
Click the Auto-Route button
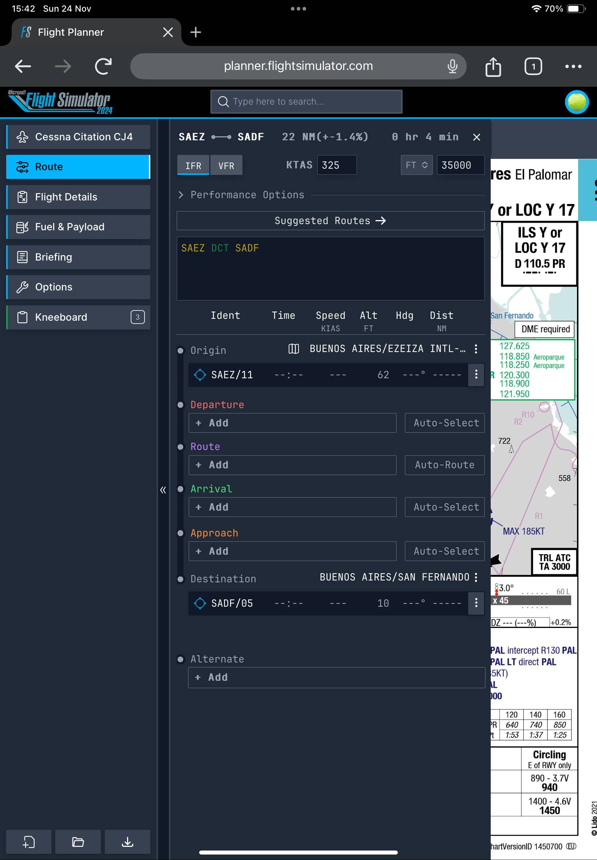click(x=444, y=465)
